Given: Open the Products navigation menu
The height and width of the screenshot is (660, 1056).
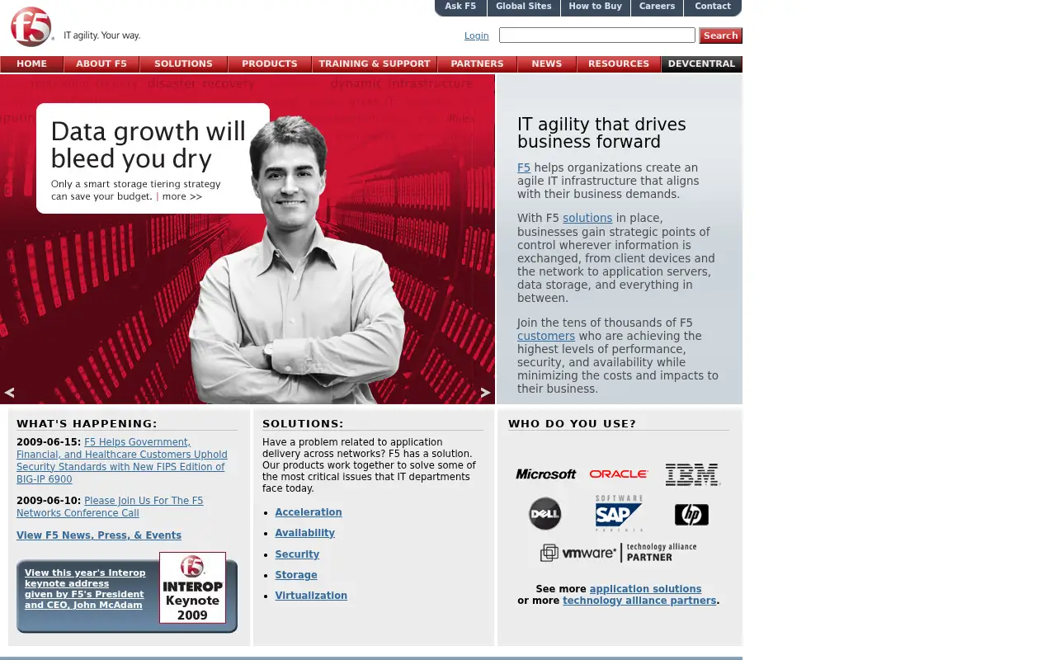Looking at the screenshot, I should pos(270,64).
